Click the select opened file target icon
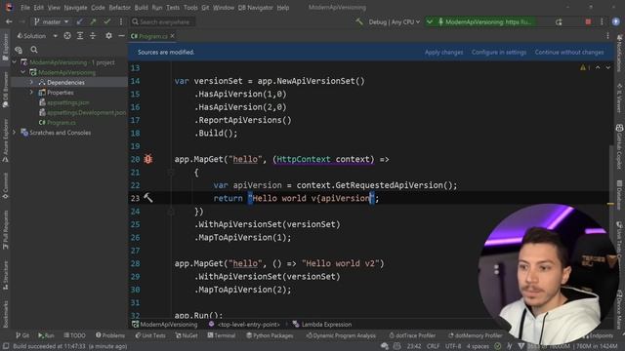The width and height of the screenshot is (625, 351). coord(67,36)
